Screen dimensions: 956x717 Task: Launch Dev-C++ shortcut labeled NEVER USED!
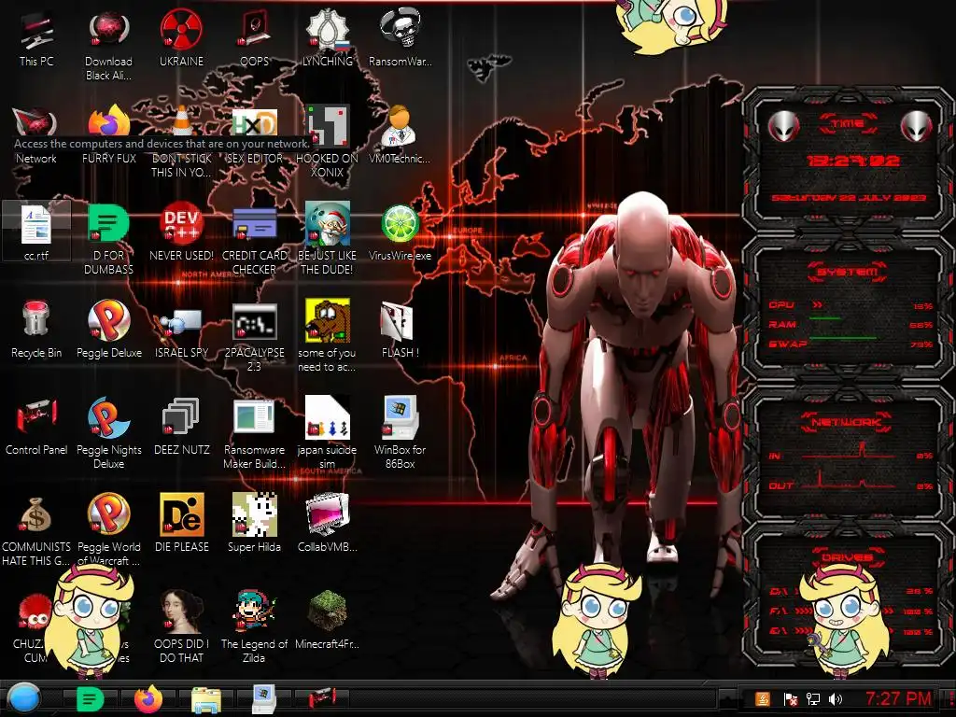(182, 232)
